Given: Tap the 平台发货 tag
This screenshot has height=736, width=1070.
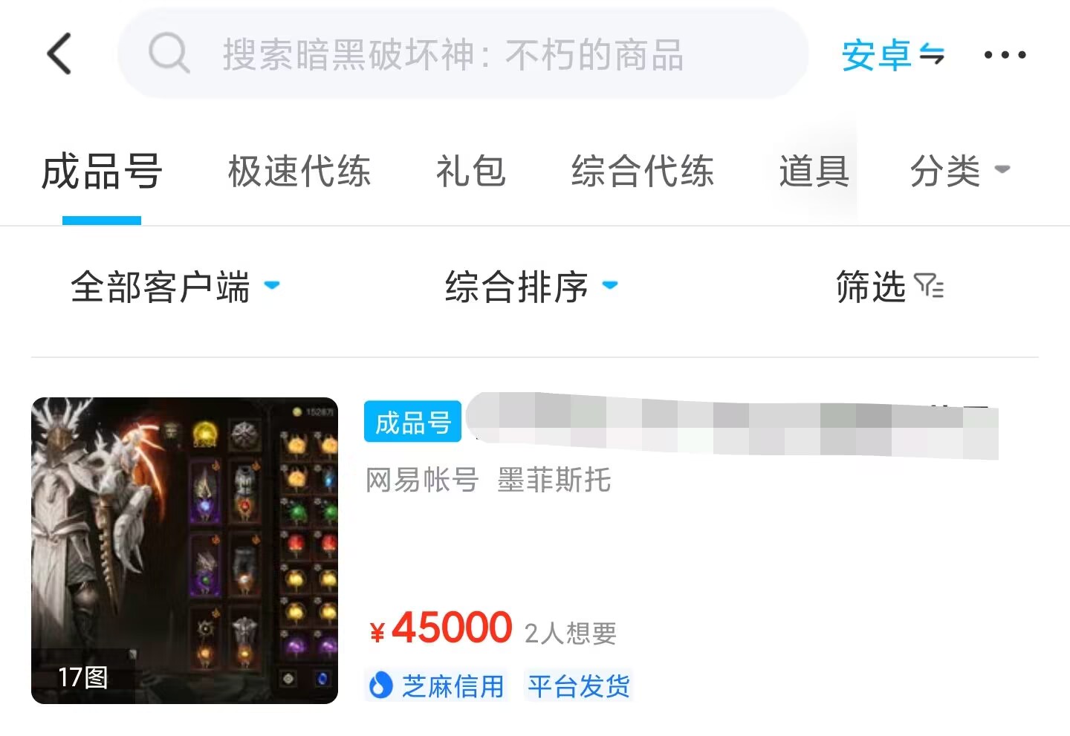Looking at the screenshot, I should pyautogui.click(x=578, y=685).
